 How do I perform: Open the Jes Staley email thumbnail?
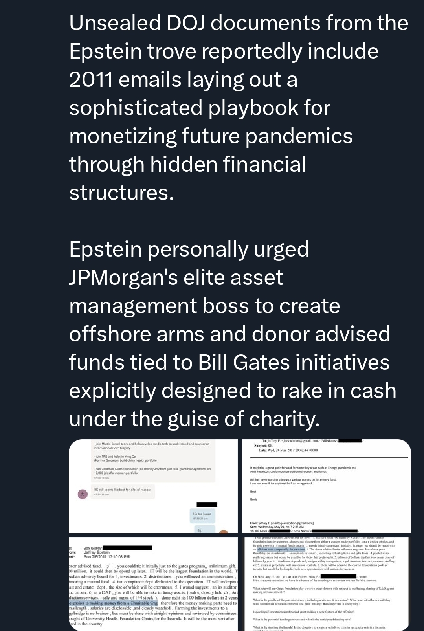(153, 584)
